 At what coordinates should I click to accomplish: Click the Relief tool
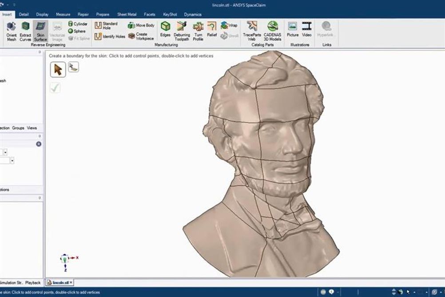[x=212, y=29]
